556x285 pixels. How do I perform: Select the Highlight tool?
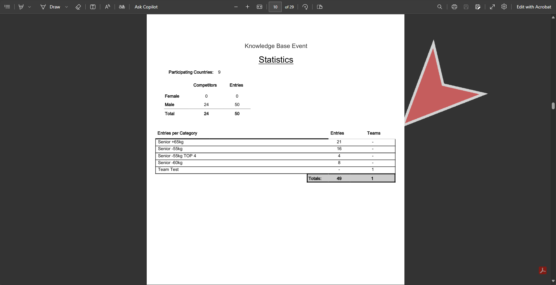point(21,7)
